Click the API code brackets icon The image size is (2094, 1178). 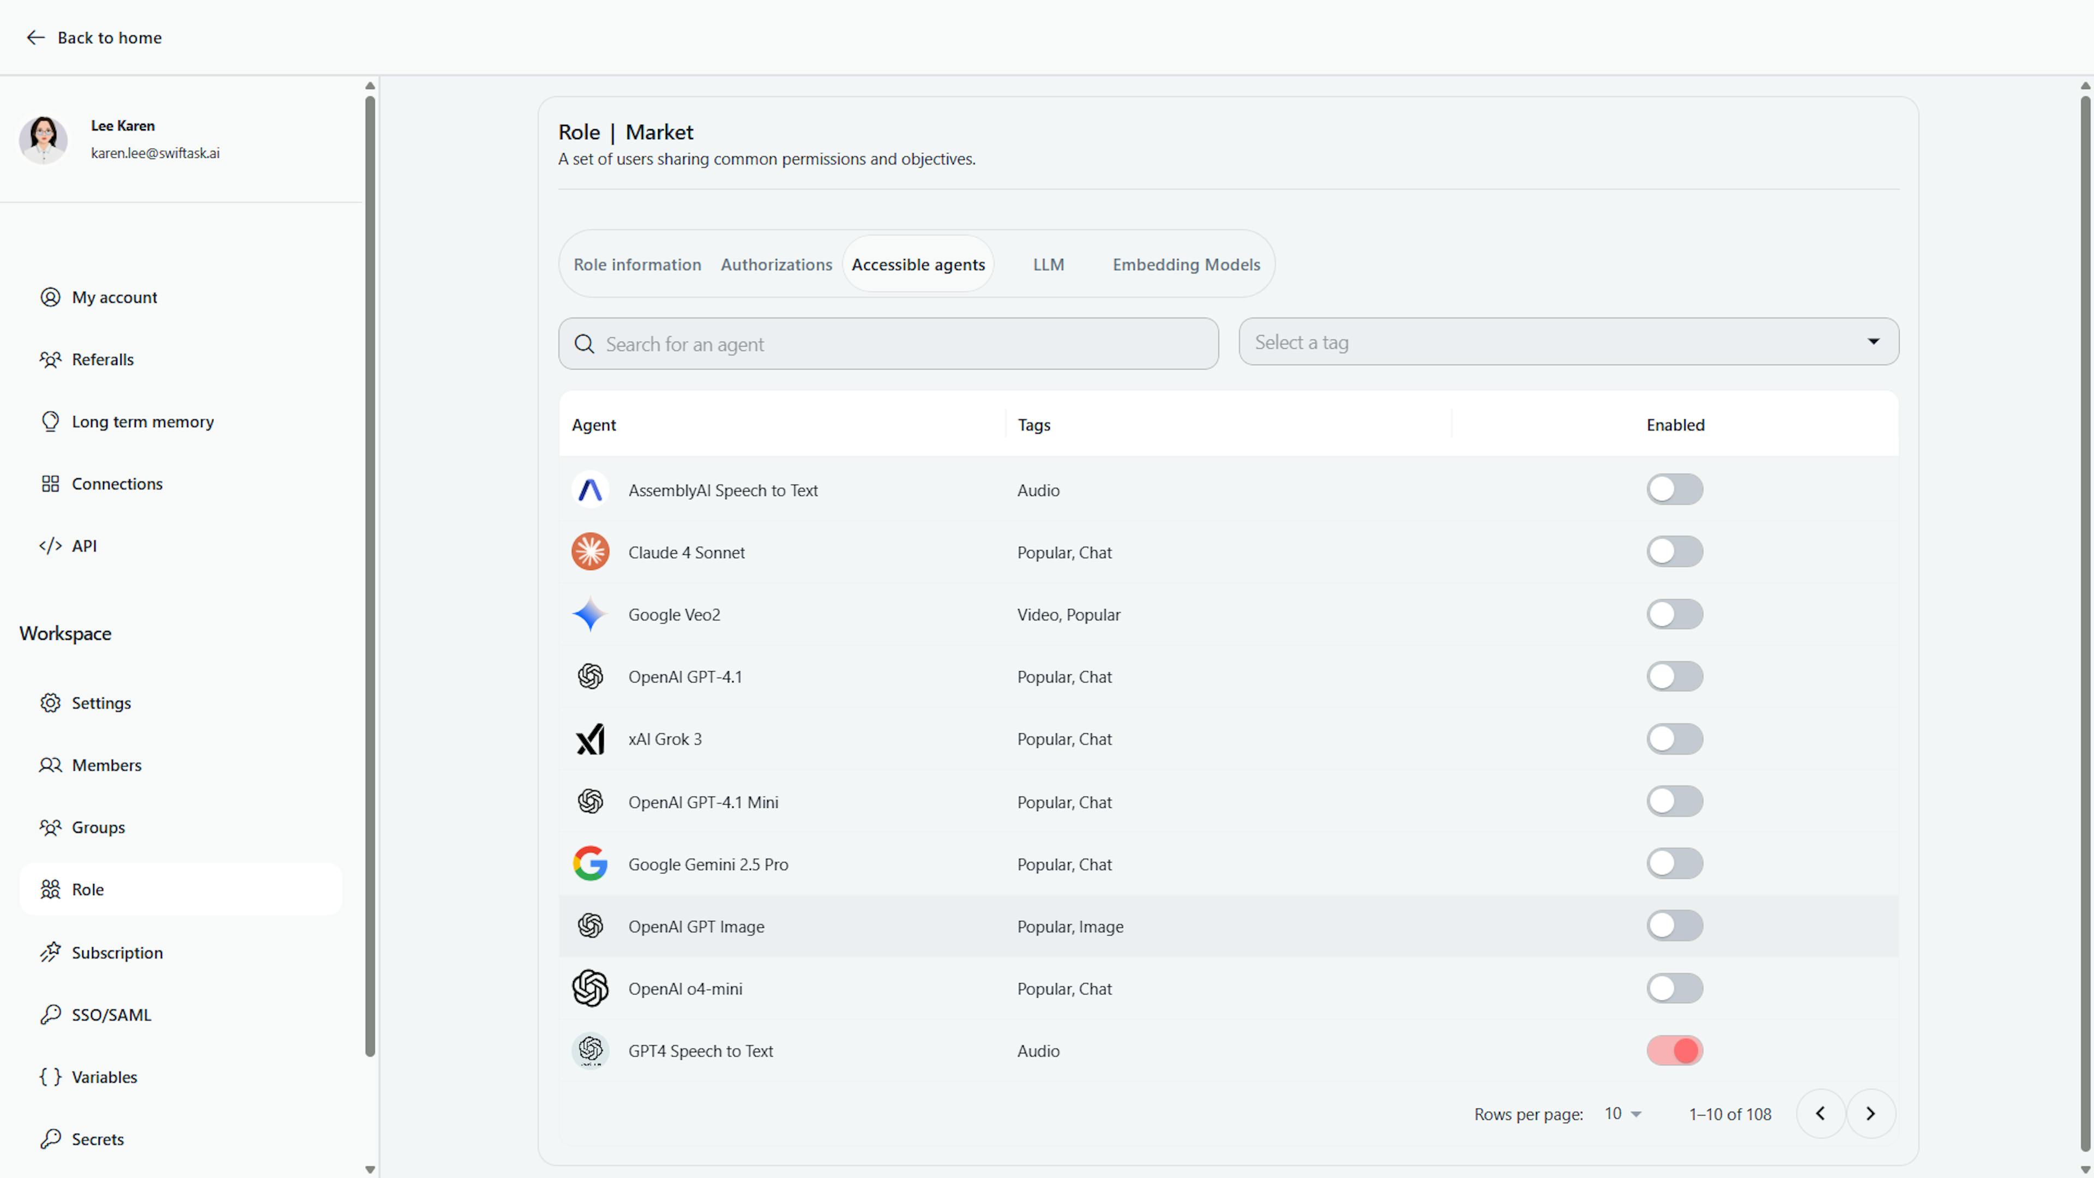tap(50, 545)
